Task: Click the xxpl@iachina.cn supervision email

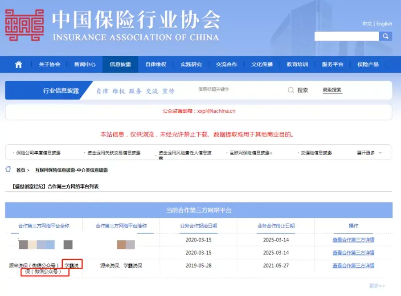Action: 216,111
